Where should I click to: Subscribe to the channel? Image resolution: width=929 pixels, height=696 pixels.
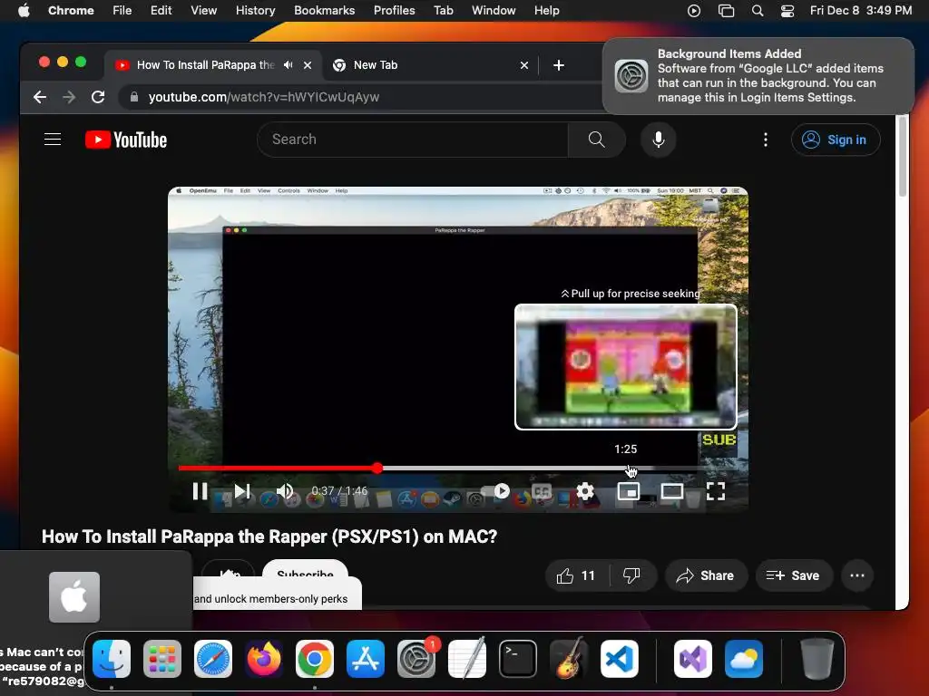(305, 571)
